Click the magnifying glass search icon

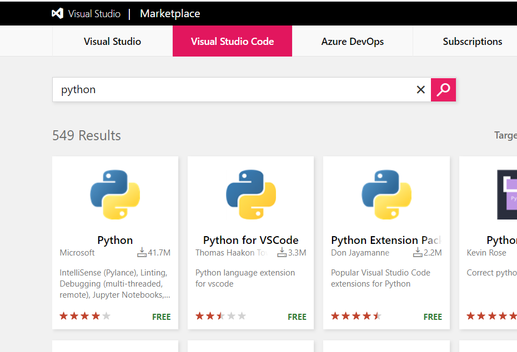pyautogui.click(x=443, y=89)
